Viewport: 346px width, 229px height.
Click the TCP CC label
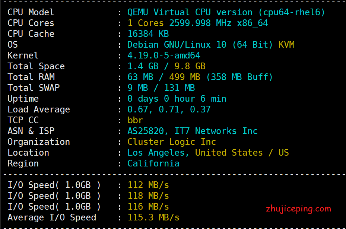tap(23, 120)
